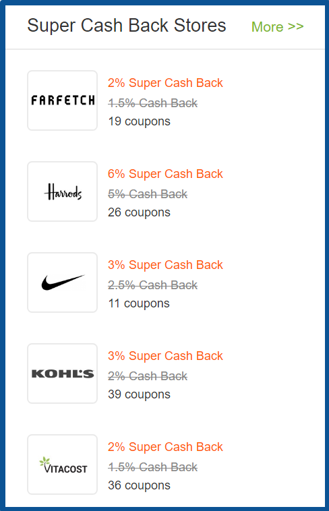This screenshot has height=511, width=329.
Task: Click the crossed-out 2% Cash Back for Kohl's
Action: point(148,375)
